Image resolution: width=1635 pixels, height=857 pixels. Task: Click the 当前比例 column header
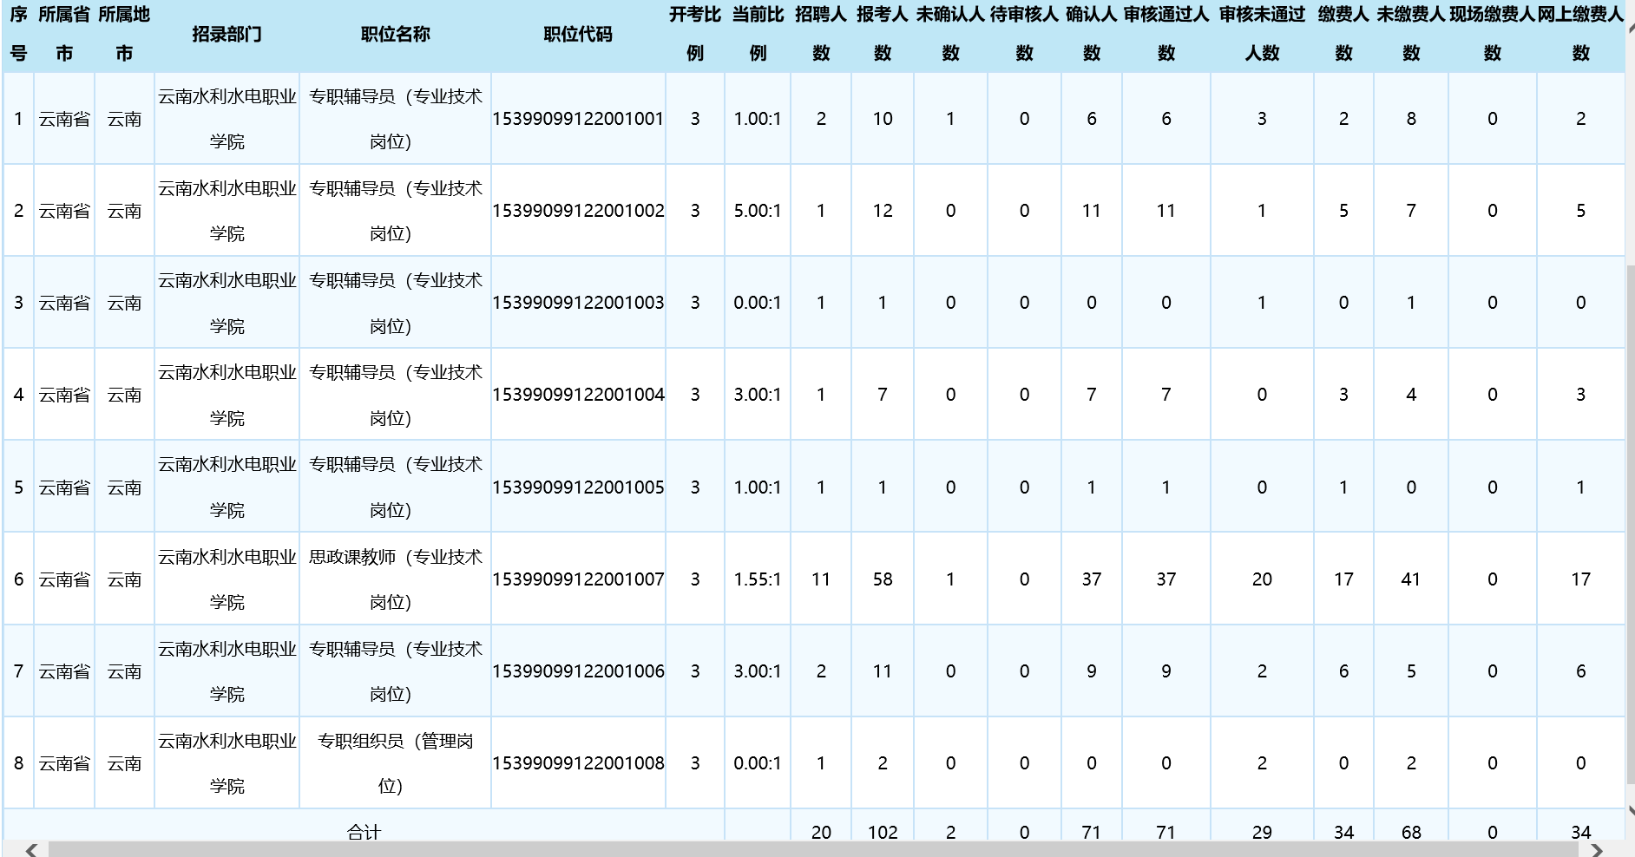point(758,35)
